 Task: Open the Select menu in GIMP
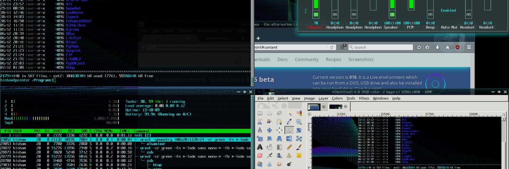click(x=283, y=98)
